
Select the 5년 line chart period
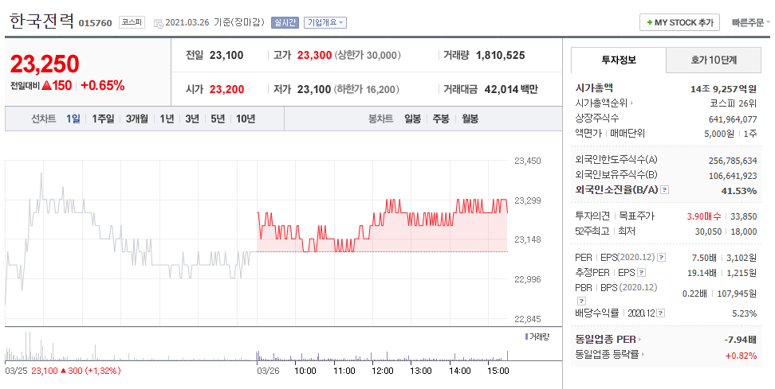click(218, 119)
